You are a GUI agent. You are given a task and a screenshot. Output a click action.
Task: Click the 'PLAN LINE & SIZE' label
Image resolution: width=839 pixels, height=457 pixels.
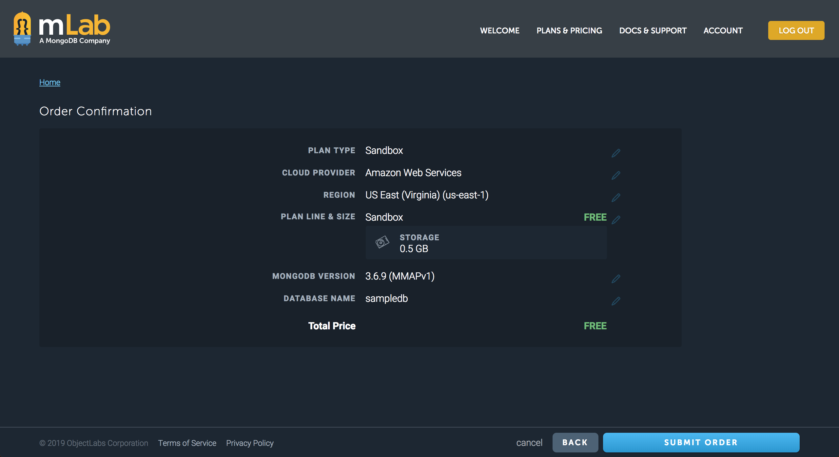click(x=318, y=216)
